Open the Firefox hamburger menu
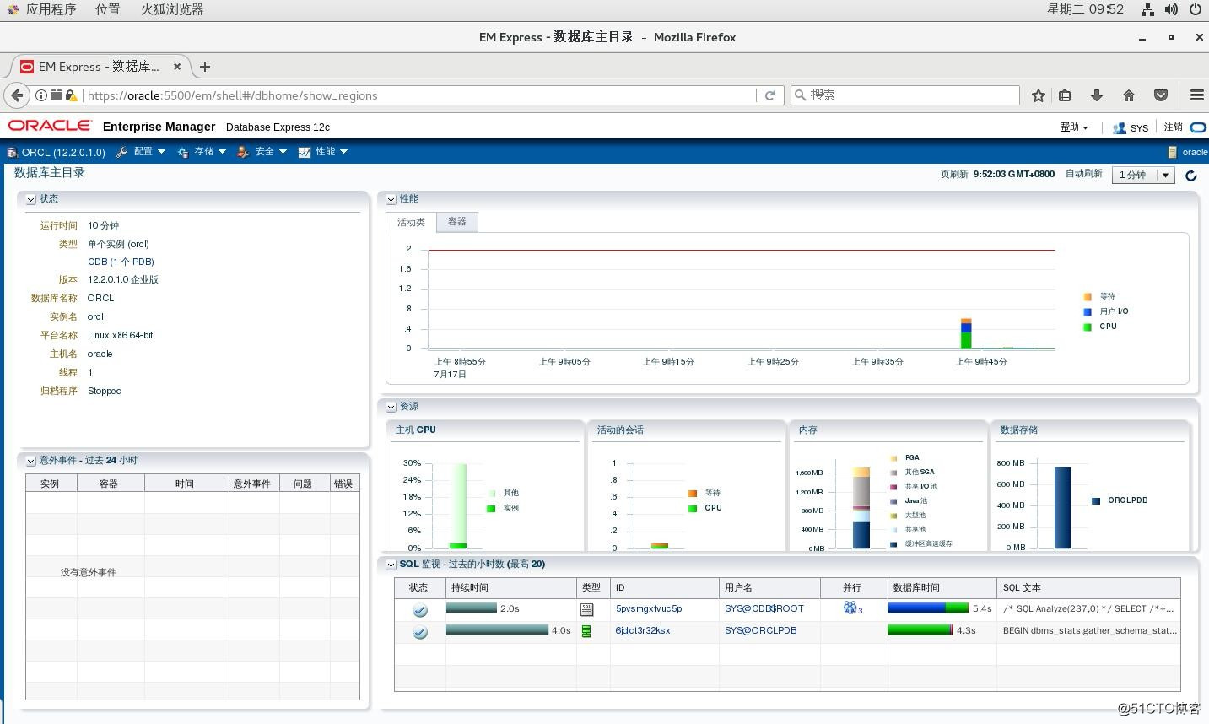The image size is (1209, 724). click(1196, 95)
